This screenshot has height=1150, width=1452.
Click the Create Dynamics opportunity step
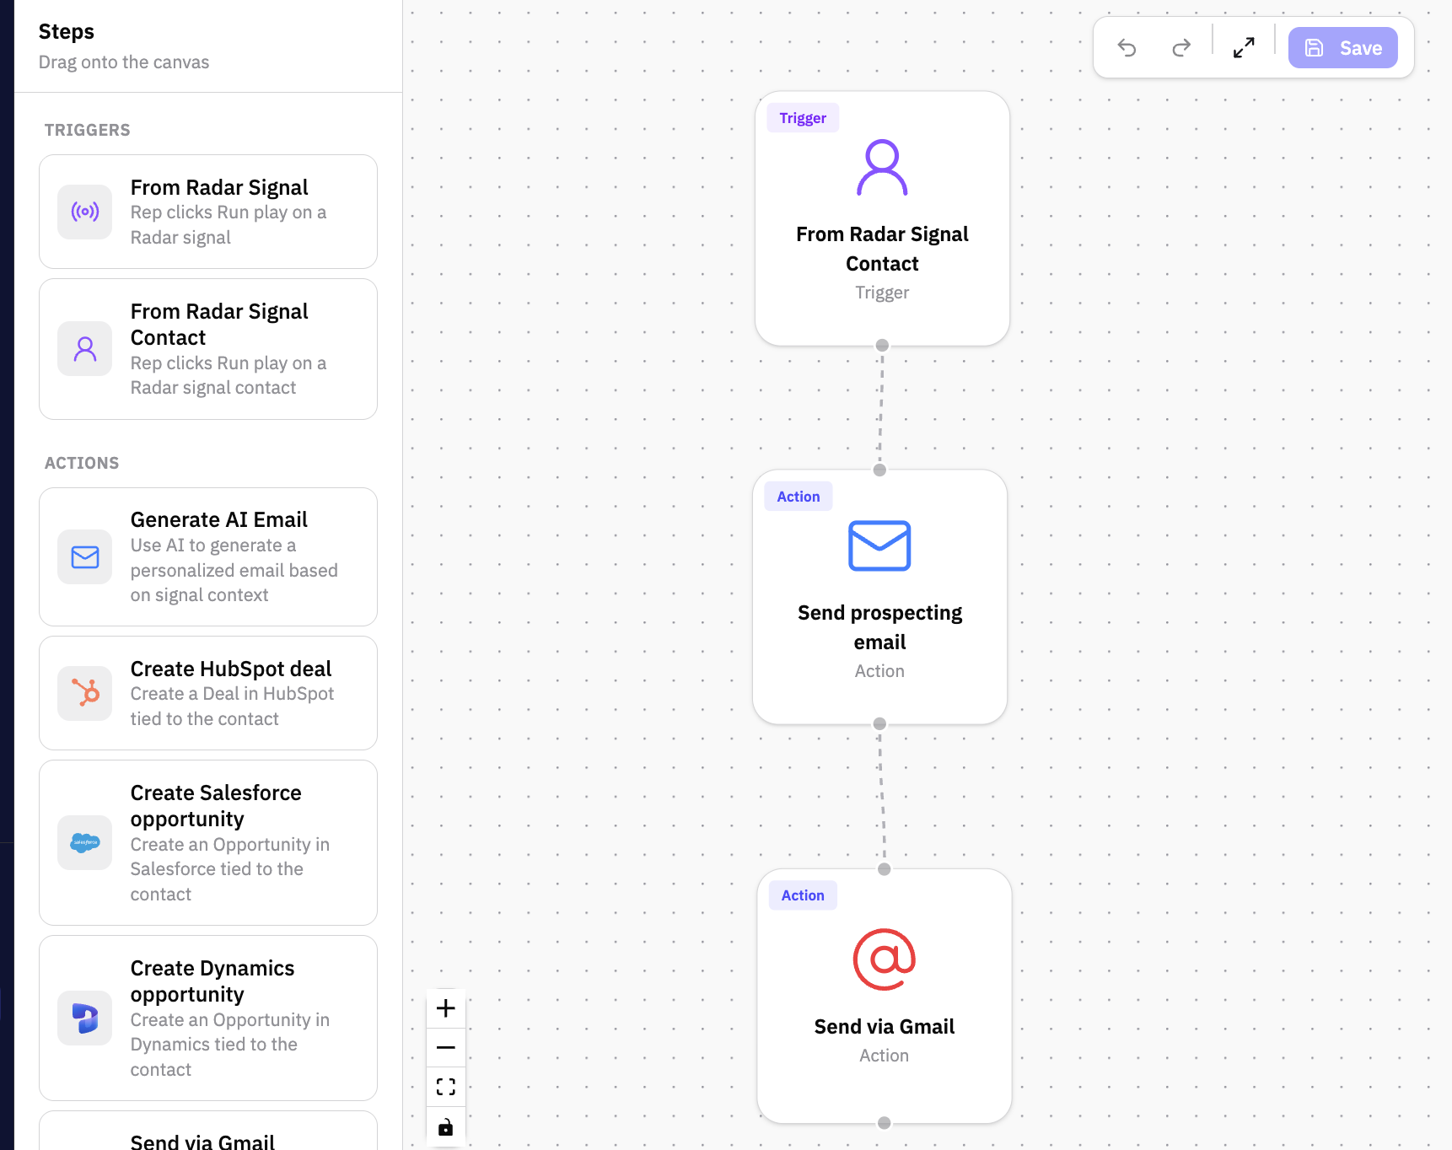click(208, 1018)
